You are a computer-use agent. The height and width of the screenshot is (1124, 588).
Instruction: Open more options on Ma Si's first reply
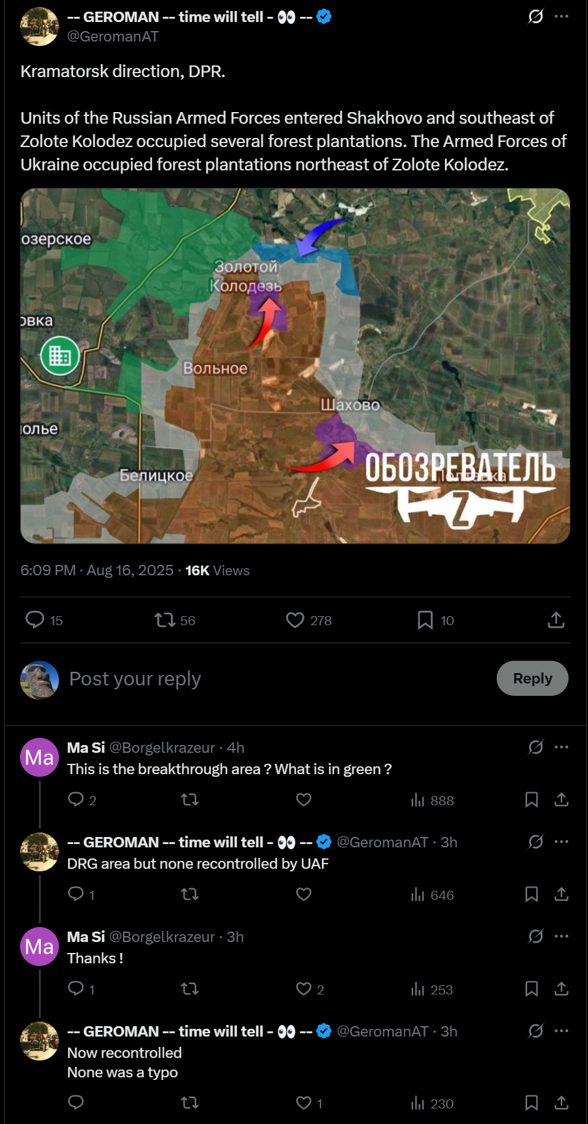pos(561,747)
